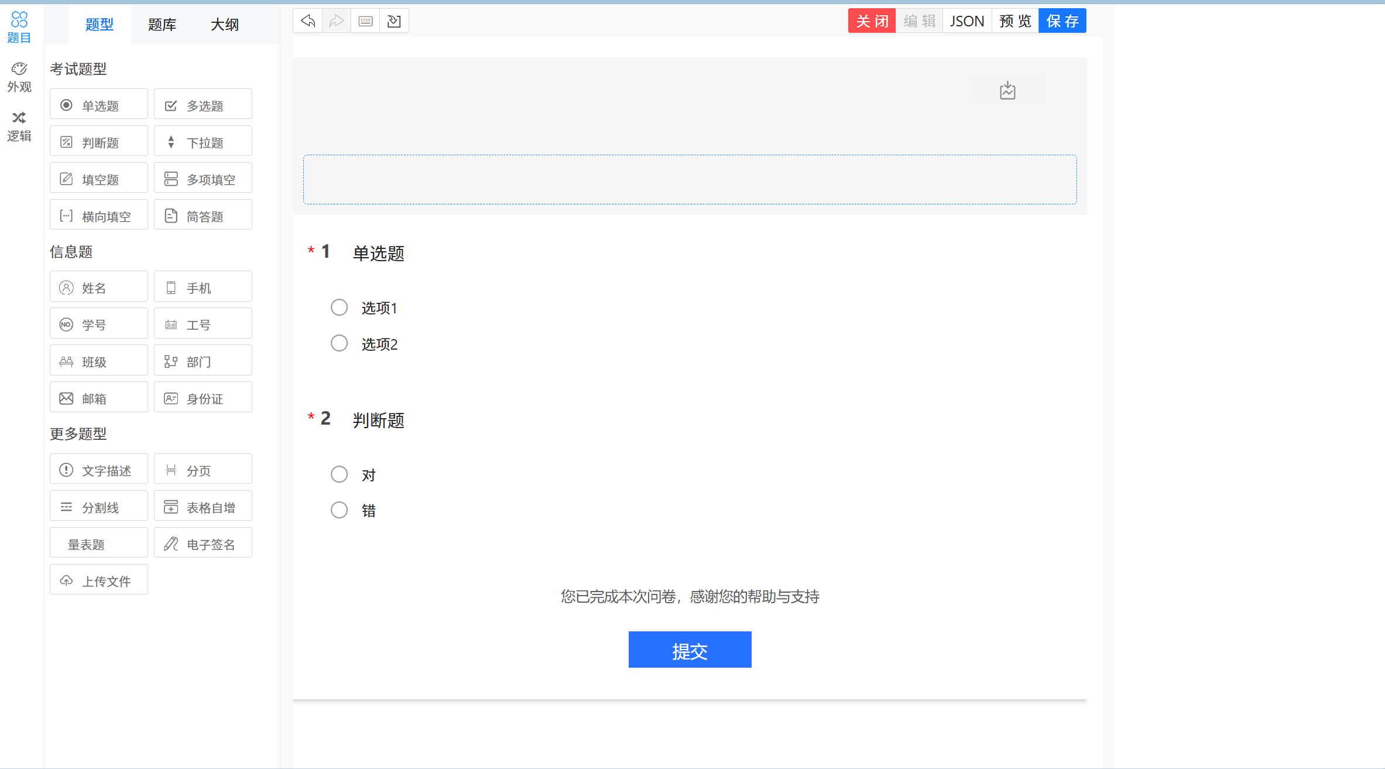Click the import arrow icon in toolbar
Viewport: 1385px width, 769px height.
click(394, 21)
